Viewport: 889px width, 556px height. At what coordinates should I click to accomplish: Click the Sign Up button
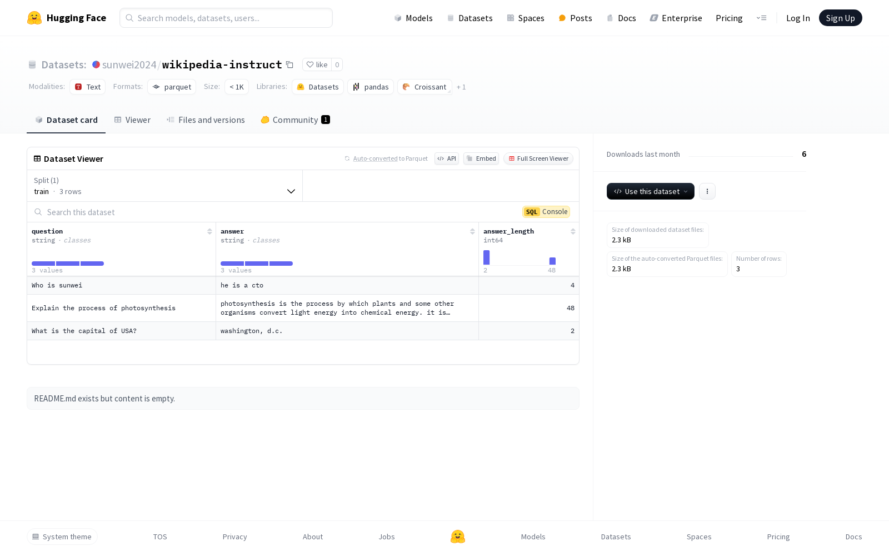pyautogui.click(x=840, y=18)
